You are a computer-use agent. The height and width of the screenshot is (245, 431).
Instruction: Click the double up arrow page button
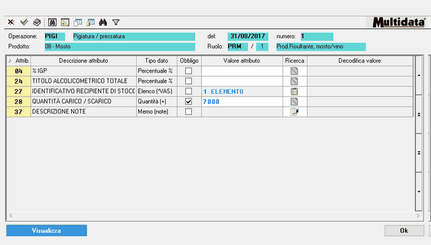coord(419,114)
